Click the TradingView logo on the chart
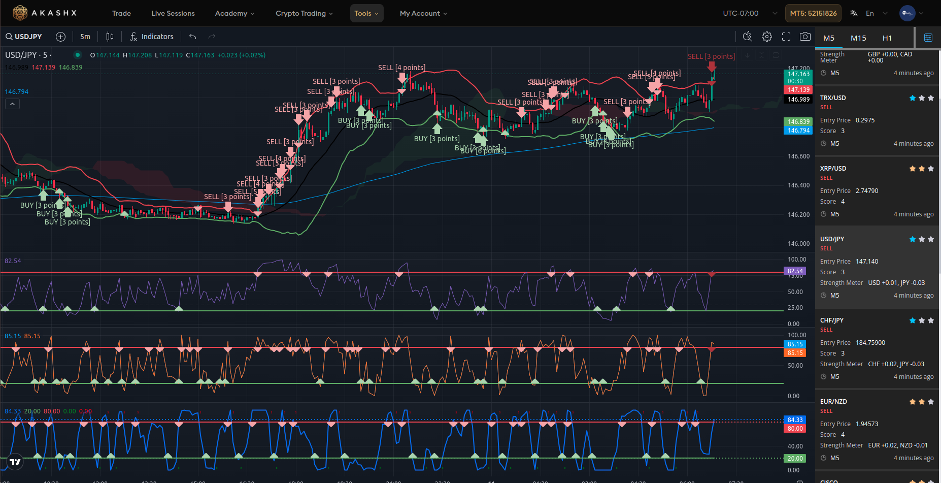Viewport: 941px width, 483px height. click(15, 462)
